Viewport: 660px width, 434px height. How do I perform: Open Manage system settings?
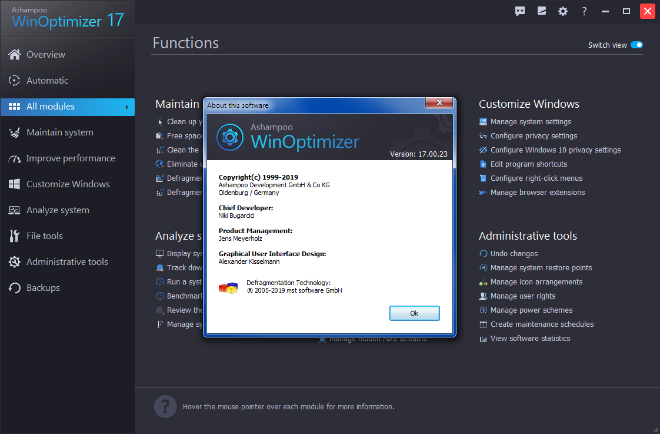[531, 122]
